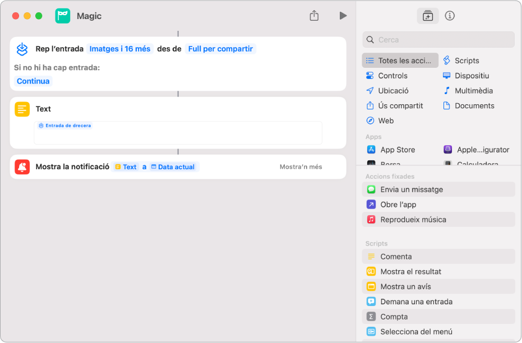Click the Scripts section heading in list
522x343 pixels.
click(377, 244)
